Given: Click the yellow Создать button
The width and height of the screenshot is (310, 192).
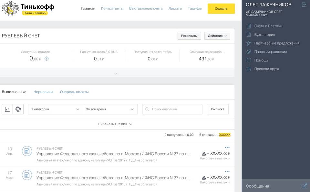Looking at the screenshot, I should pyautogui.click(x=221, y=9).
